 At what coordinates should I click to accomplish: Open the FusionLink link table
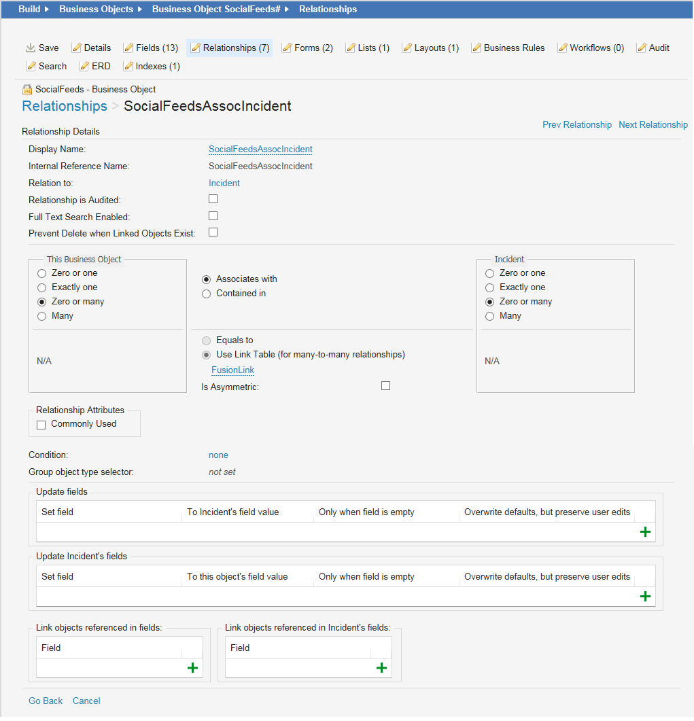232,370
